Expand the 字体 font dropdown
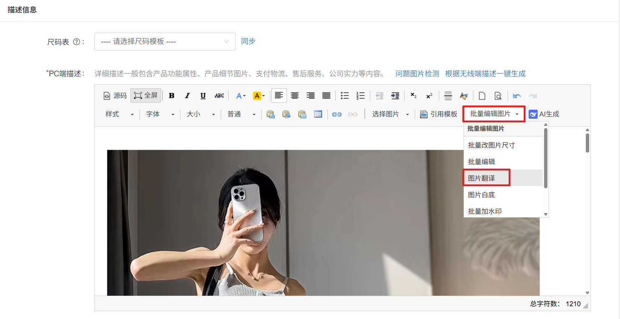Screen dimensions: 620x319 160,114
